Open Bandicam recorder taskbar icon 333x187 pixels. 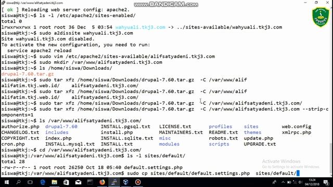click(138, 182)
